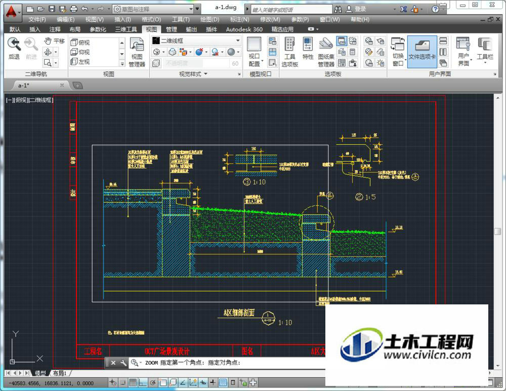506x391 pixels.
Task: Toggle polar tracking in status bar
Action: click(153, 383)
